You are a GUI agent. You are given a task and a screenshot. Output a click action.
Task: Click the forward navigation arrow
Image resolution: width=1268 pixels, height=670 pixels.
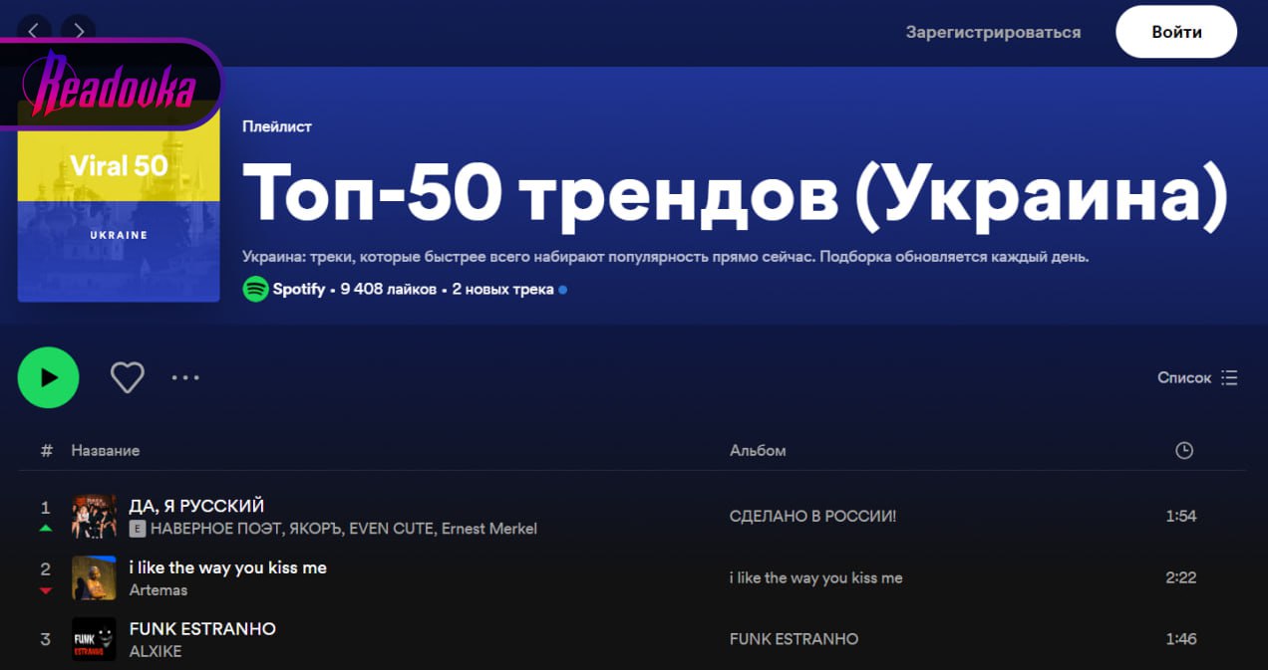(x=79, y=30)
